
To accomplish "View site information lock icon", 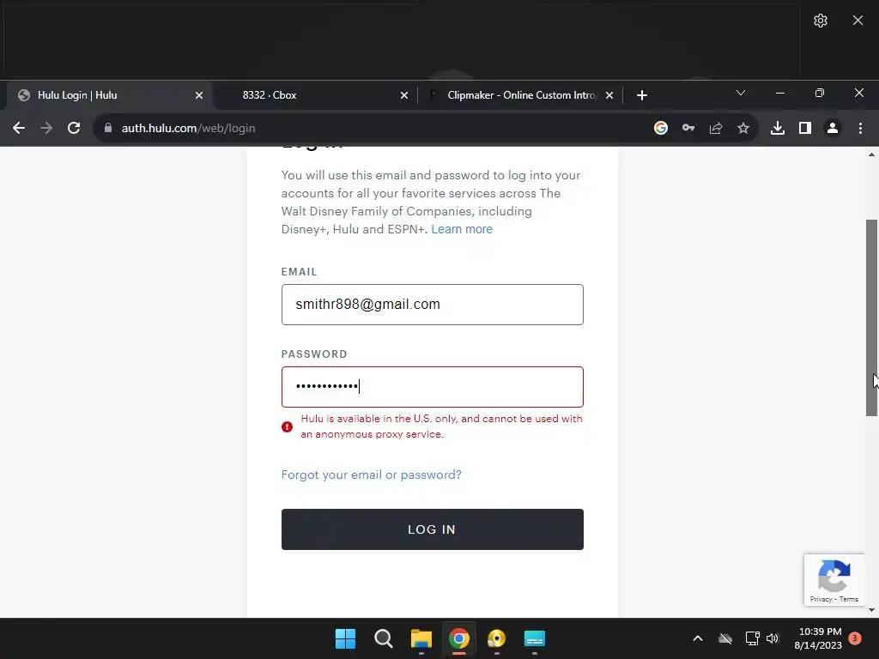I will tap(108, 129).
